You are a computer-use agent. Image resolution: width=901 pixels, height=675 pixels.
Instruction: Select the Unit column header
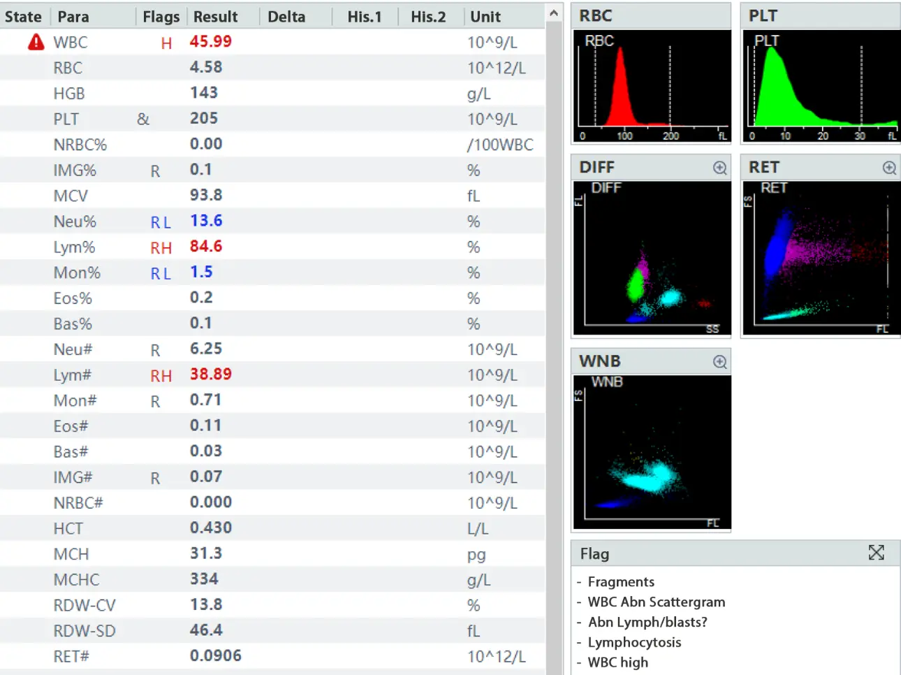pyautogui.click(x=485, y=17)
